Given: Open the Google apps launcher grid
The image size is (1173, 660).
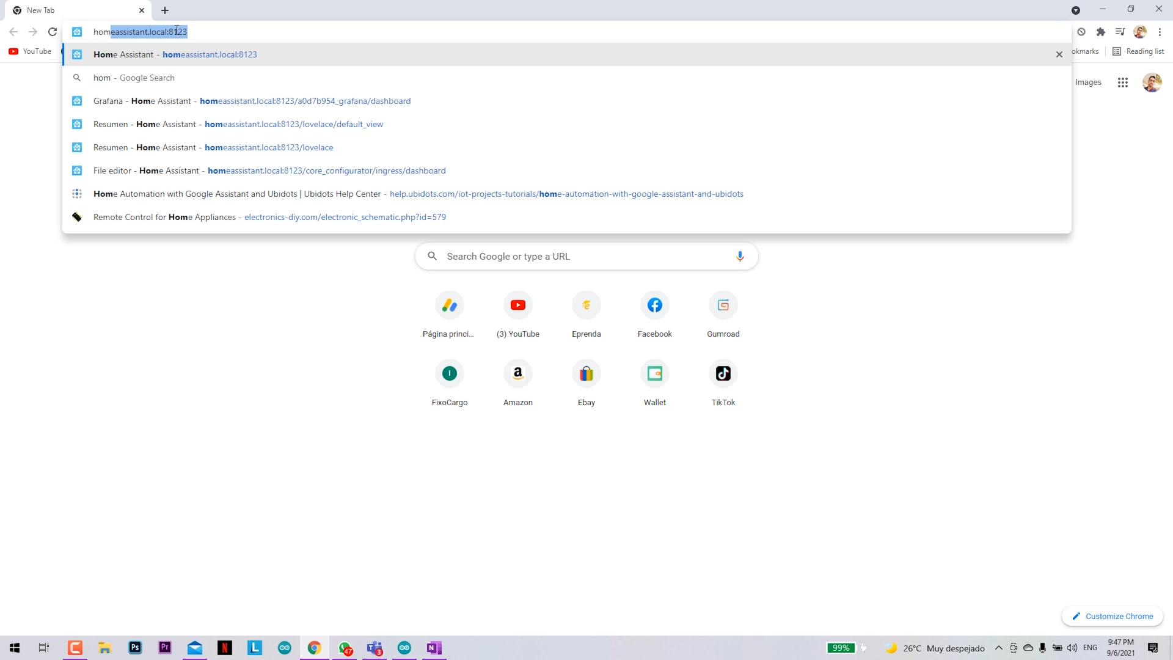Looking at the screenshot, I should pos(1123,82).
